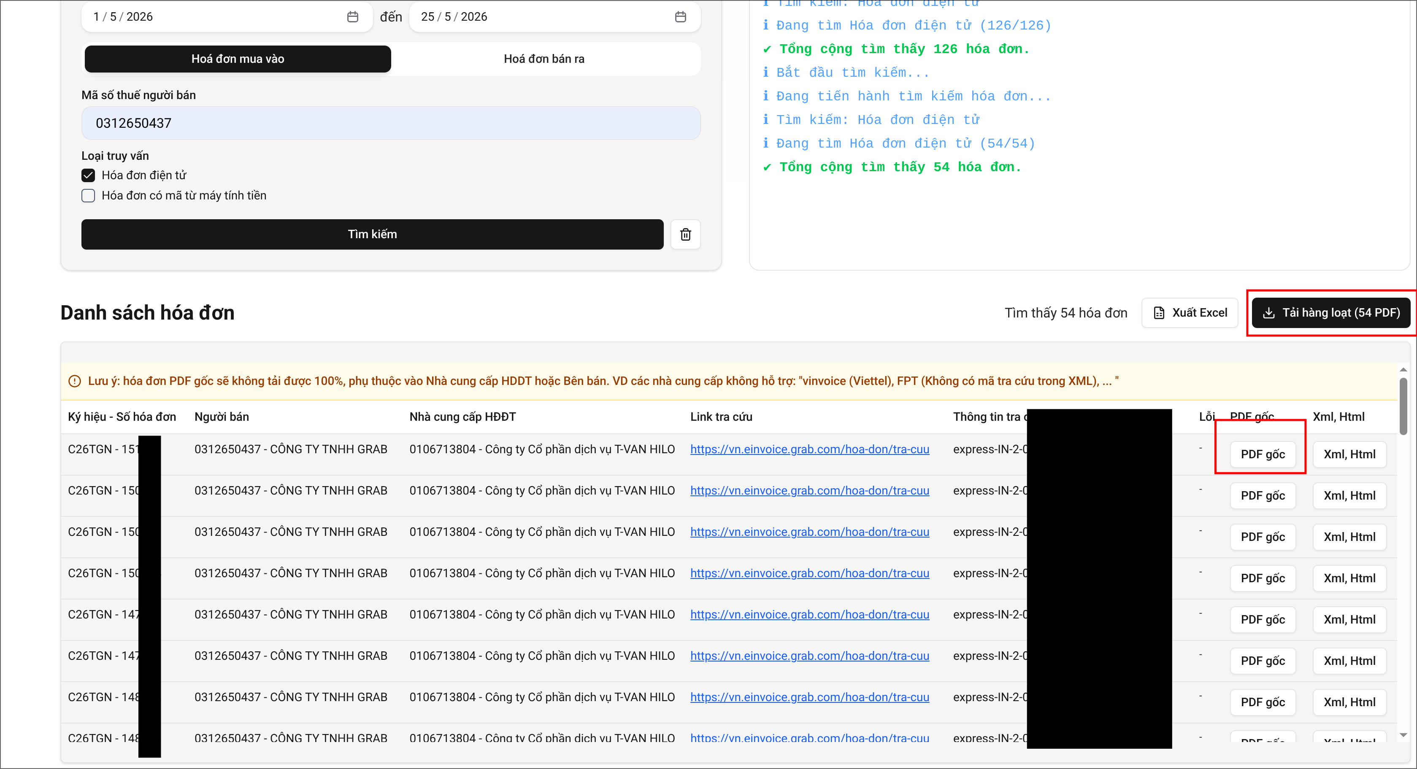Click log line Bắt đầu tìm kiếm...
Viewport: 1417px width, 769px height.
point(846,73)
